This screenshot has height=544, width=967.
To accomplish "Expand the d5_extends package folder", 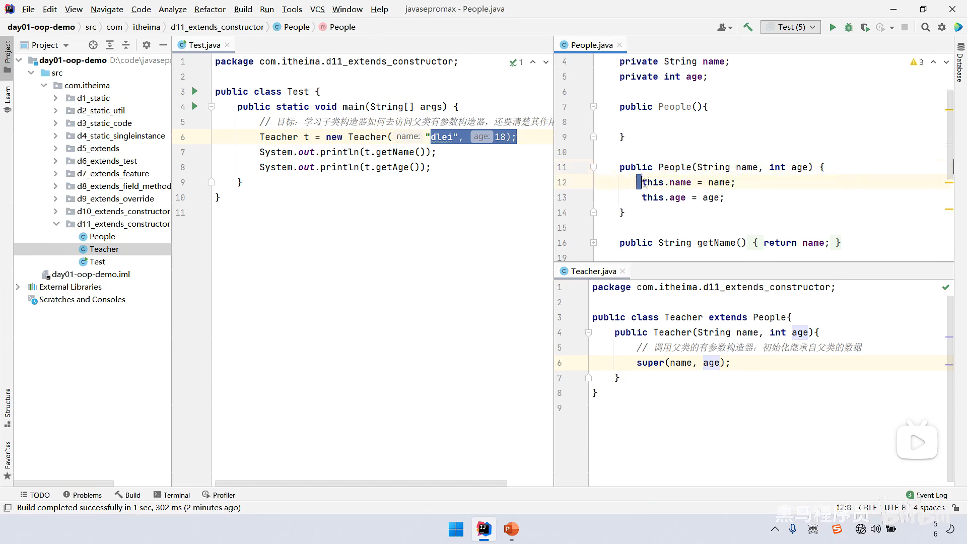I will pyautogui.click(x=55, y=148).
